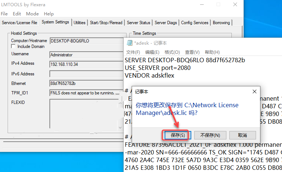
Task: Click the Ethernet address field
Action: coord(87,83)
